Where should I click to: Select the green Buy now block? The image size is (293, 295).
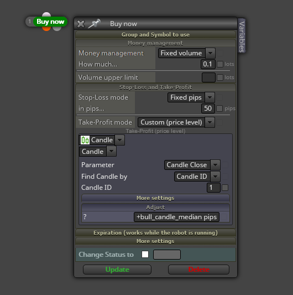point(50,22)
